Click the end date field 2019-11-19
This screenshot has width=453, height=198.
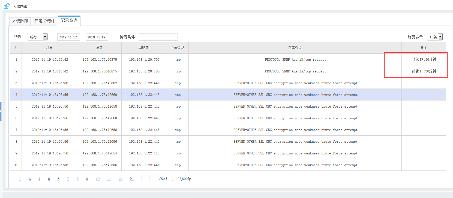97,37
